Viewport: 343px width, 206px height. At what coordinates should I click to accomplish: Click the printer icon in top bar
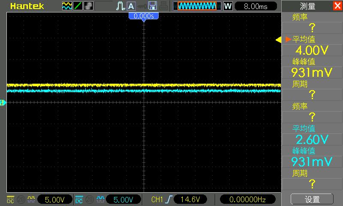click(163, 6)
